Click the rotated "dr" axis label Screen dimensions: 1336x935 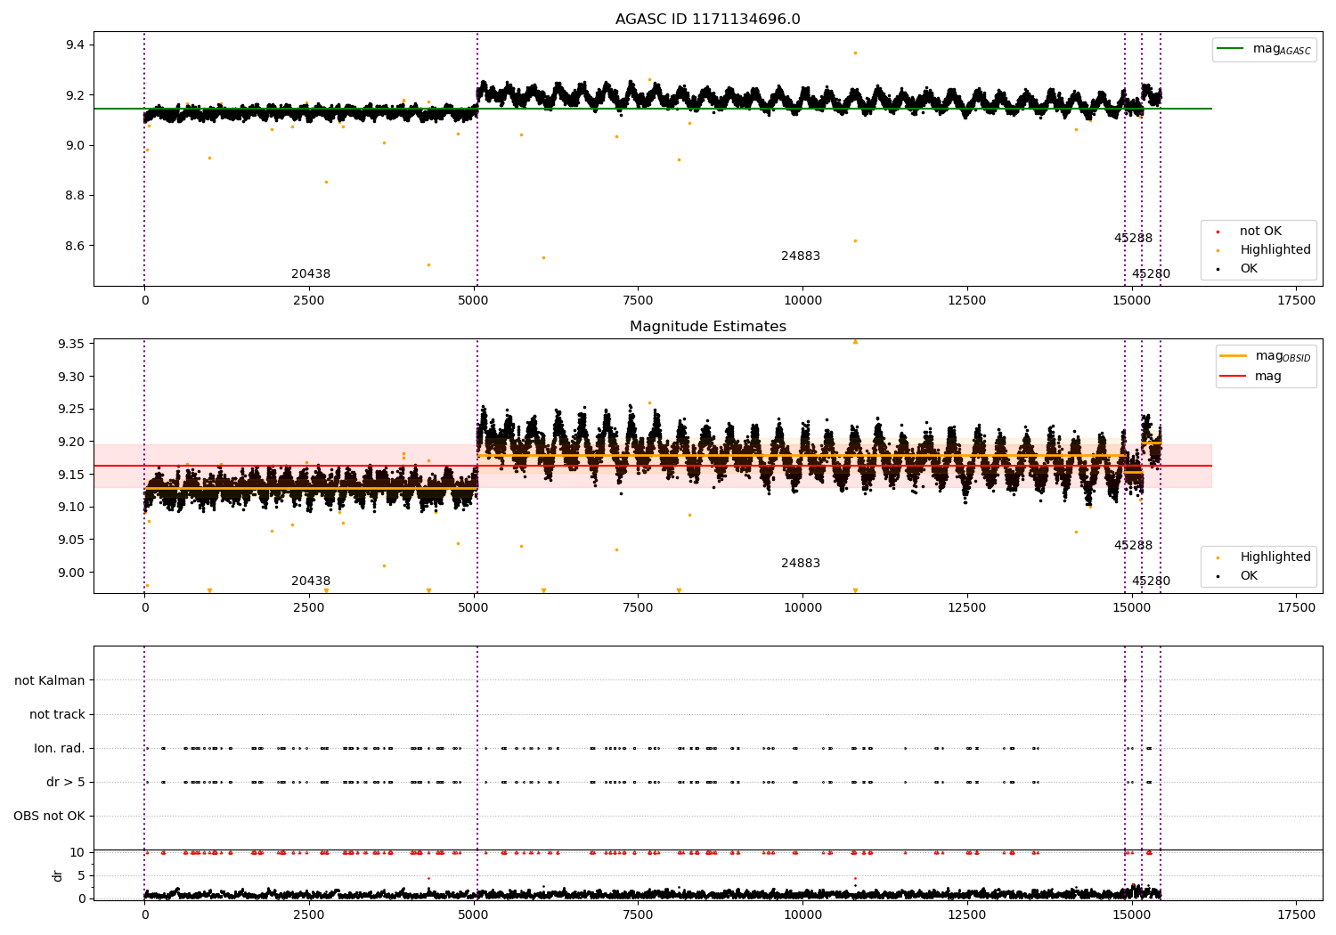(x=58, y=875)
